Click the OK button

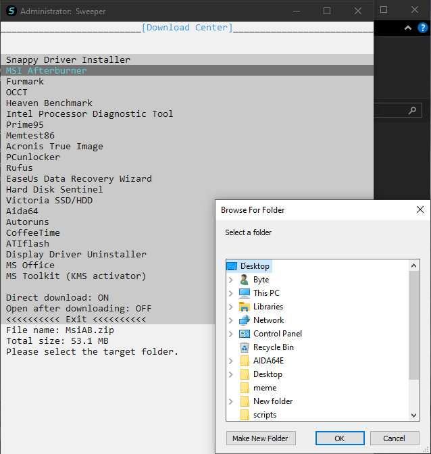click(340, 438)
